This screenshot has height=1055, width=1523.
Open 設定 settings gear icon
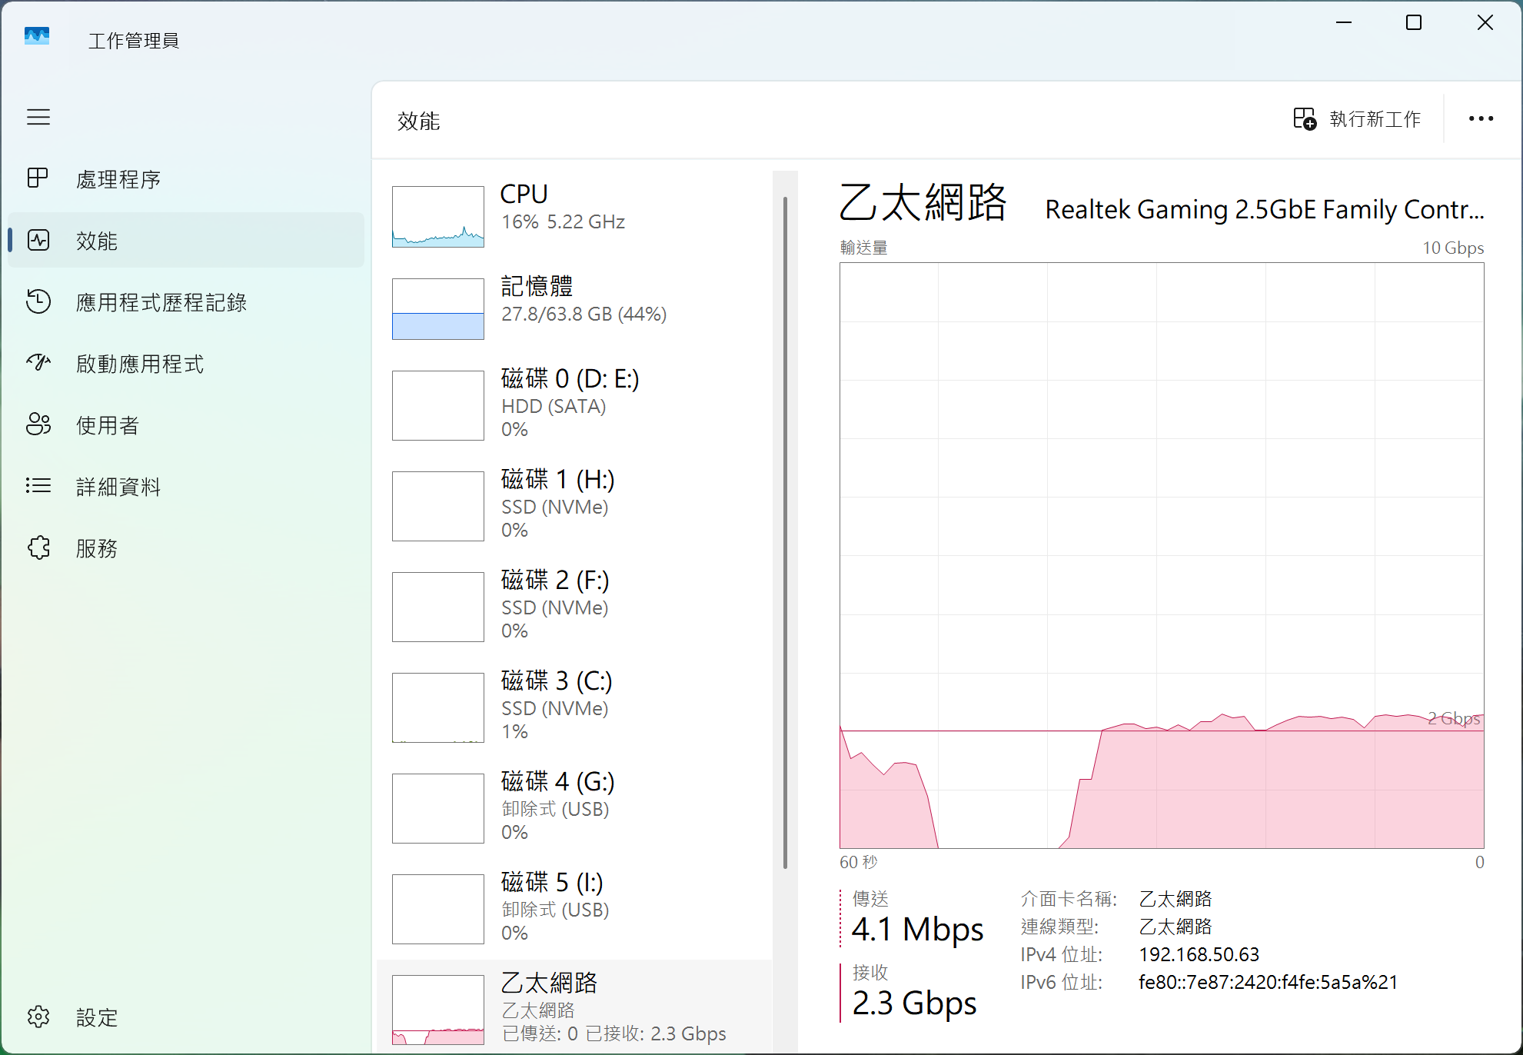38,1017
